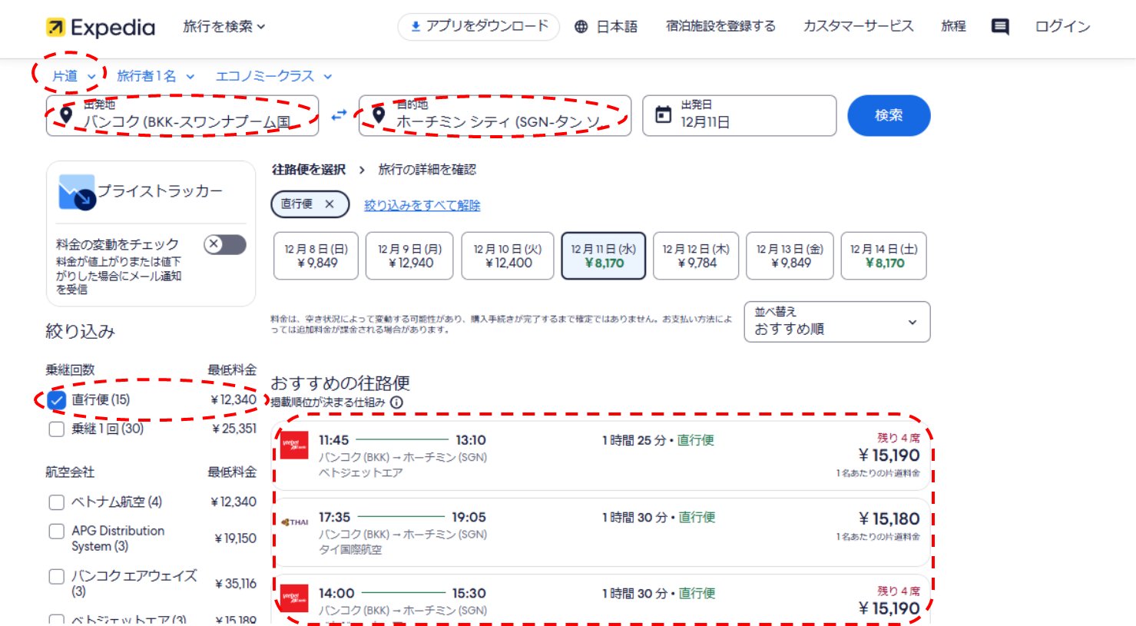
Task: Select the 12月13日(金) date tab
Action: point(790,256)
